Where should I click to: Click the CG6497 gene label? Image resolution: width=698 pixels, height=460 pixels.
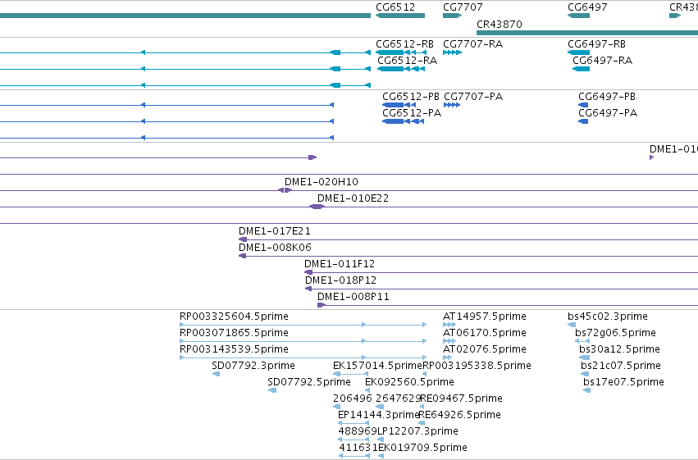pyautogui.click(x=587, y=7)
